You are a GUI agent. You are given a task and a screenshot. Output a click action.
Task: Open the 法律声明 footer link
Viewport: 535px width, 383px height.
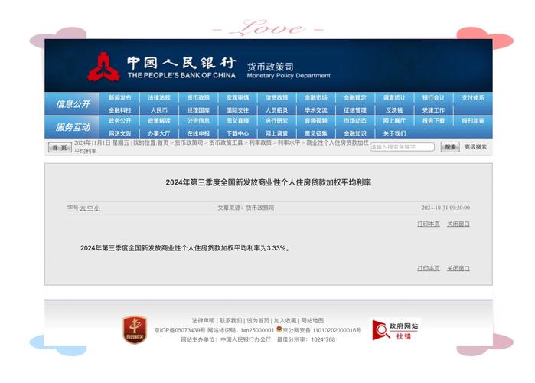tap(203, 320)
